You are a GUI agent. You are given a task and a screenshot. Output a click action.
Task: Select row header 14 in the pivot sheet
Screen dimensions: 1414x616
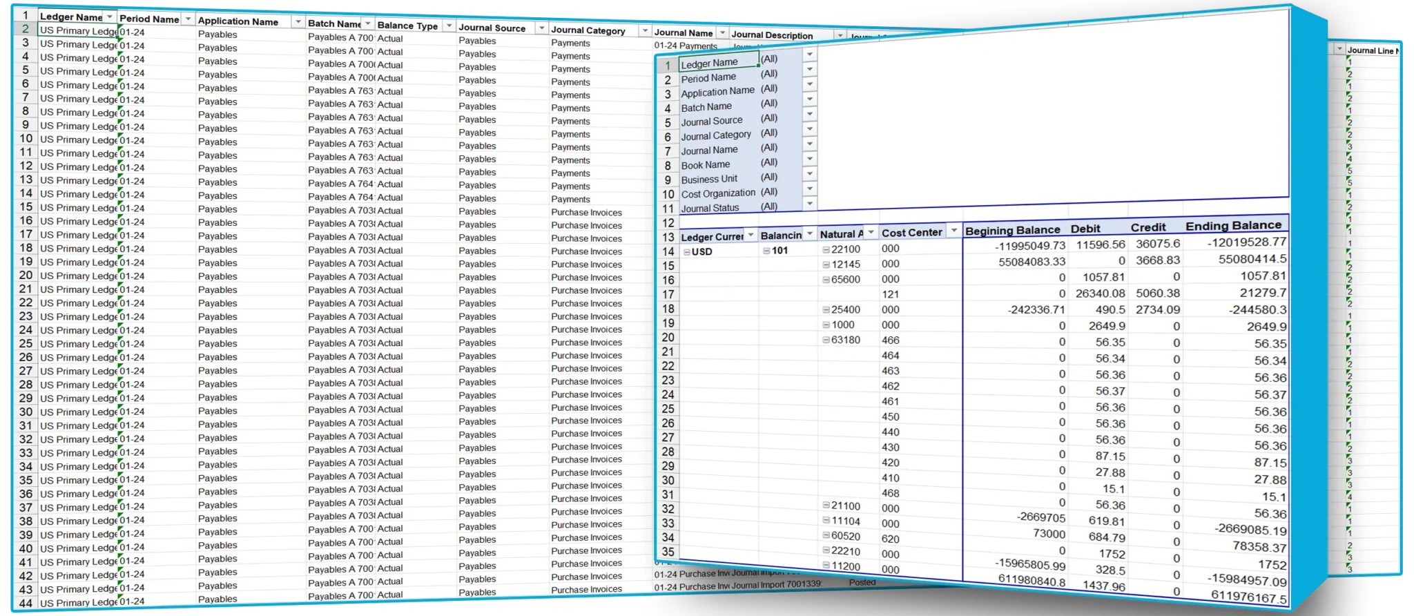point(668,251)
